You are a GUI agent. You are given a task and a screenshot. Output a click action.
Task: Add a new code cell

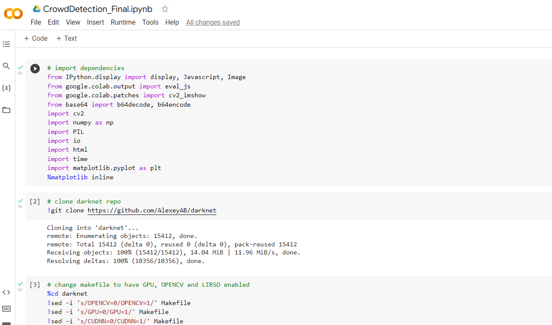(x=35, y=38)
